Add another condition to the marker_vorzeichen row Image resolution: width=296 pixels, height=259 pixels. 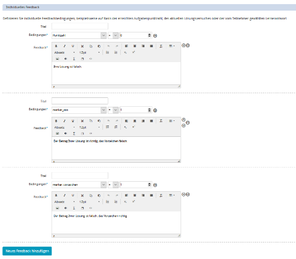pos(155,185)
